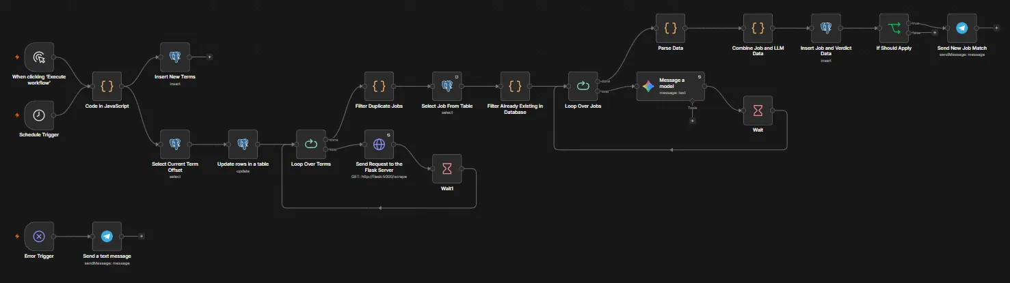1010x283 pixels.
Task: Click the 'Tools' connector label
Action: pyautogui.click(x=692, y=107)
